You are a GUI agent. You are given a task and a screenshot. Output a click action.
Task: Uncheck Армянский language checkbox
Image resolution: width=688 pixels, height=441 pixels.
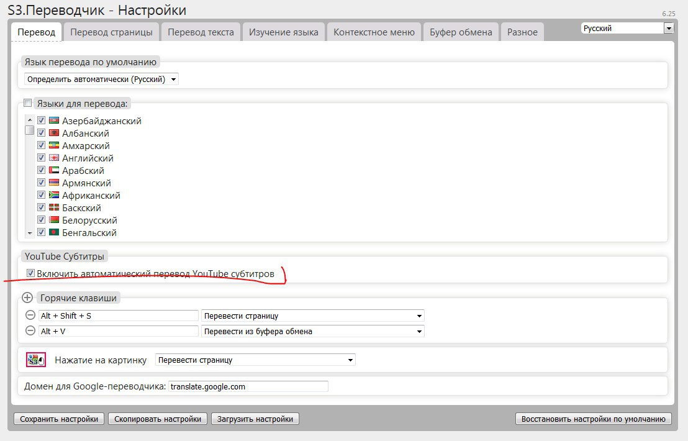point(41,182)
